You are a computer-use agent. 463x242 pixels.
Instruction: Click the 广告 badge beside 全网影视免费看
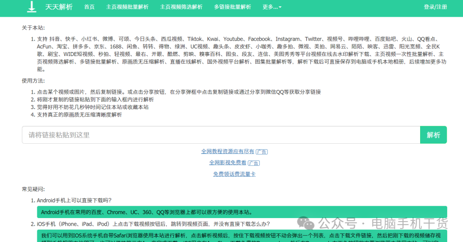(254, 163)
